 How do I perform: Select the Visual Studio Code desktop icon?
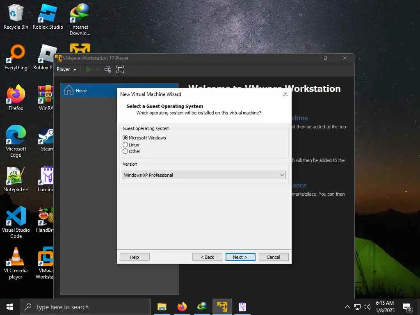[x=16, y=222]
